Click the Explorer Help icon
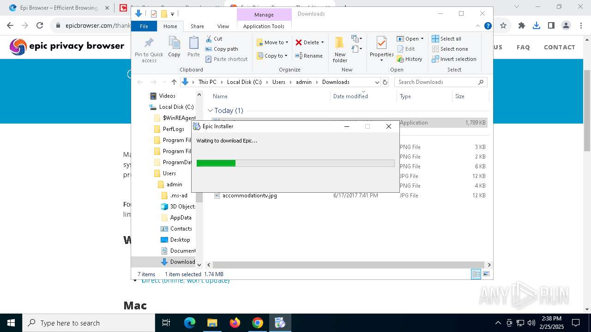The height and width of the screenshot is (332, 591). click(x=488, y=26)
